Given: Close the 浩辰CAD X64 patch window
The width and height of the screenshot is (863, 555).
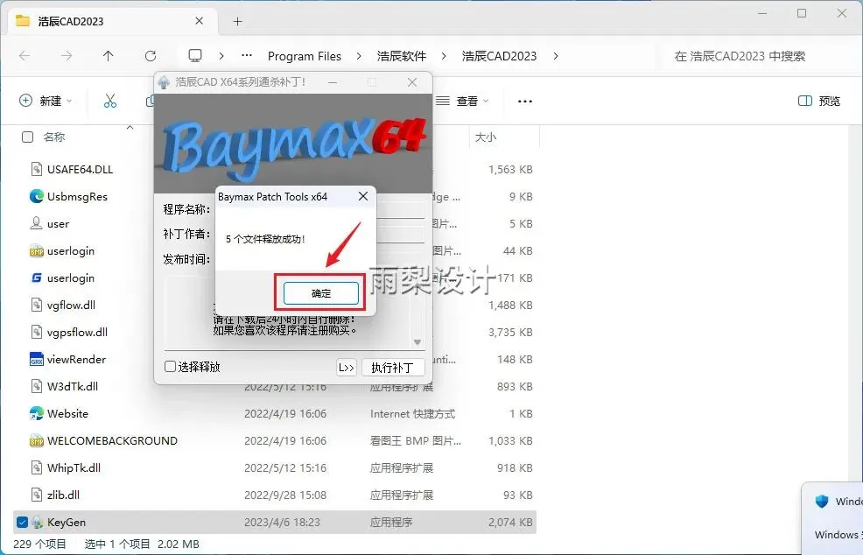Looking at the screenshot, I should point(412,82).
